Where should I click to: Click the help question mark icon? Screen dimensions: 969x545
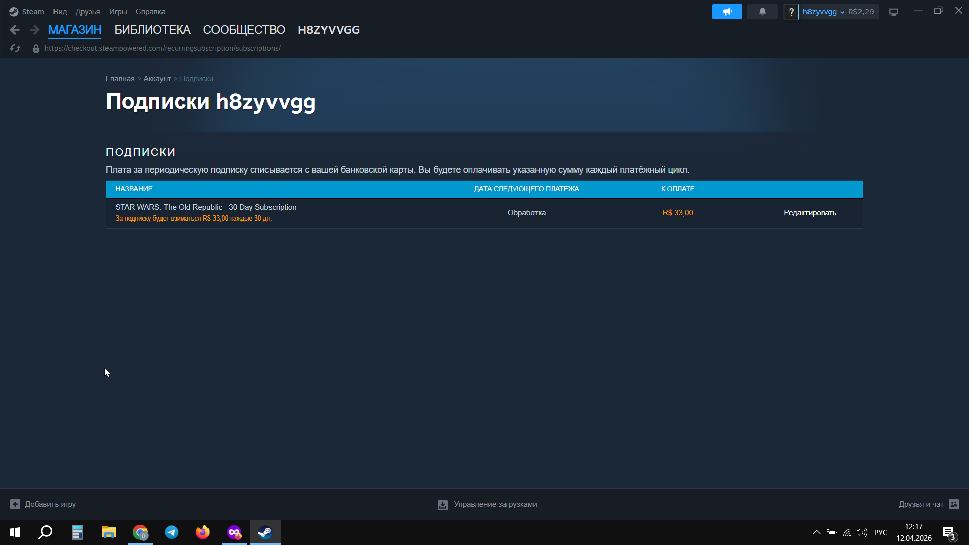[791, 12]
